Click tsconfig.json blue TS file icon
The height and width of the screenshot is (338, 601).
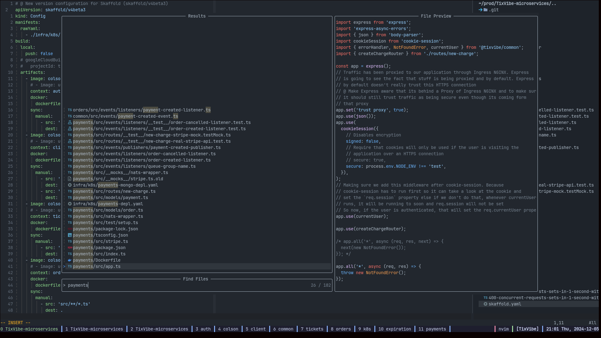(70, 235)
